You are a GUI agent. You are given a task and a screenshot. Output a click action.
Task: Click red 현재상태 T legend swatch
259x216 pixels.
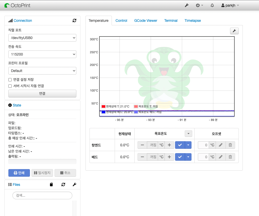103,106
